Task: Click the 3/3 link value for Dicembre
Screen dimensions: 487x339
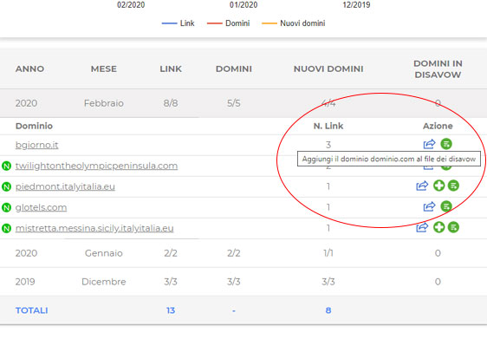Action: (x=171, y=282)
